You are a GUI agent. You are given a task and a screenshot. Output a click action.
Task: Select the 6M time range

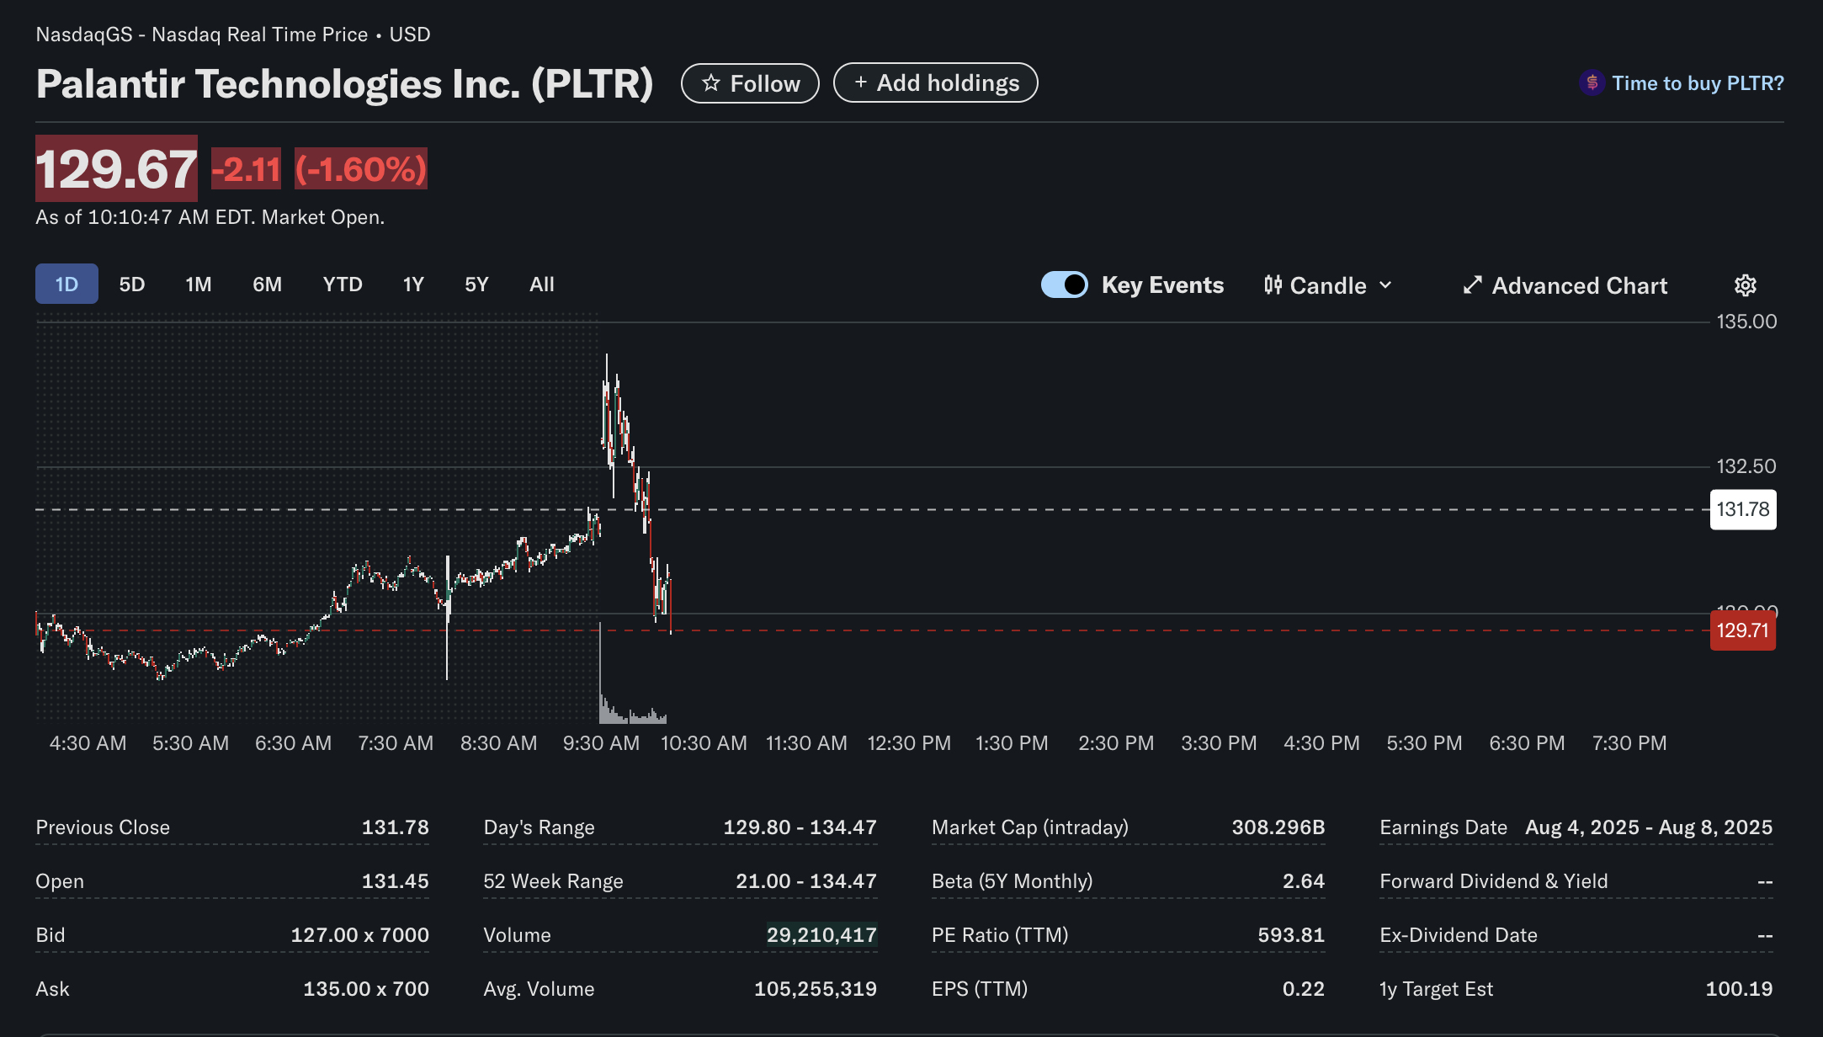click(x=267, y=284)
